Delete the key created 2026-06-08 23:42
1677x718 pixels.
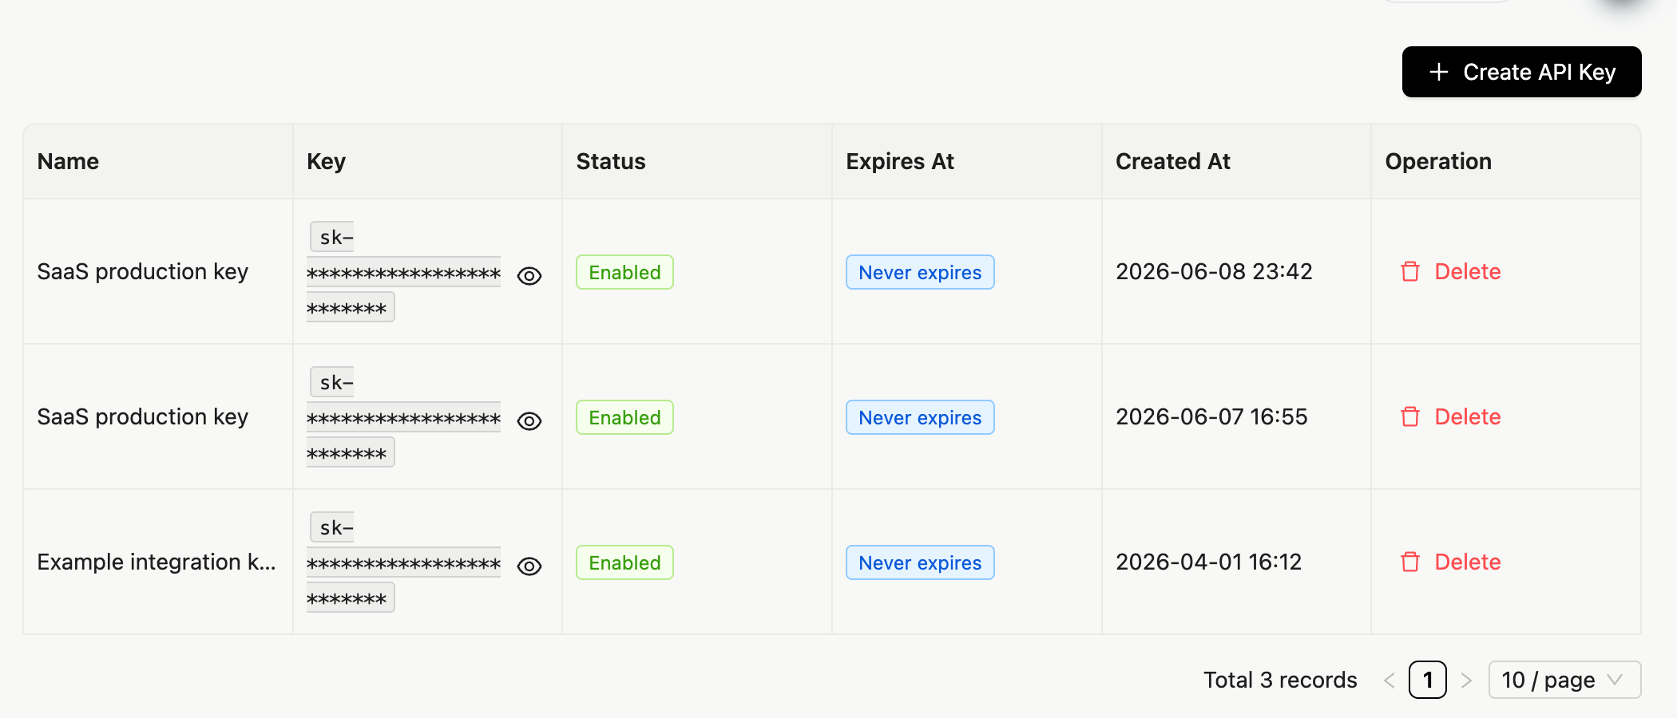(1450, 271)
